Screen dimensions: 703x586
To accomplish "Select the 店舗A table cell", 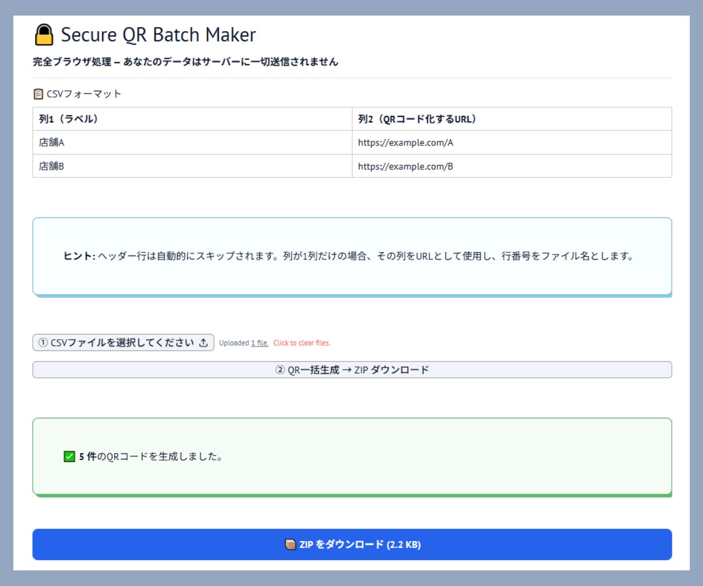I will coord(192,142).
